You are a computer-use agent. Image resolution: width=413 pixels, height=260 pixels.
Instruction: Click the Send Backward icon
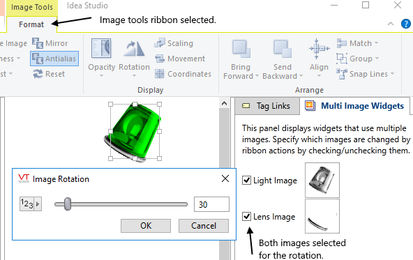point(283,49)
